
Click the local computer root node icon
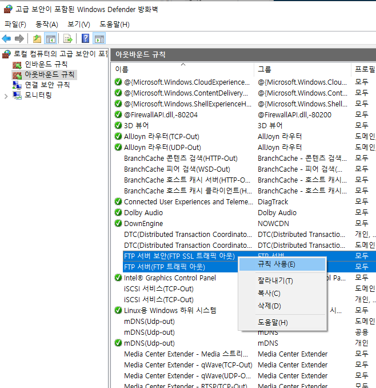point(7,54)
